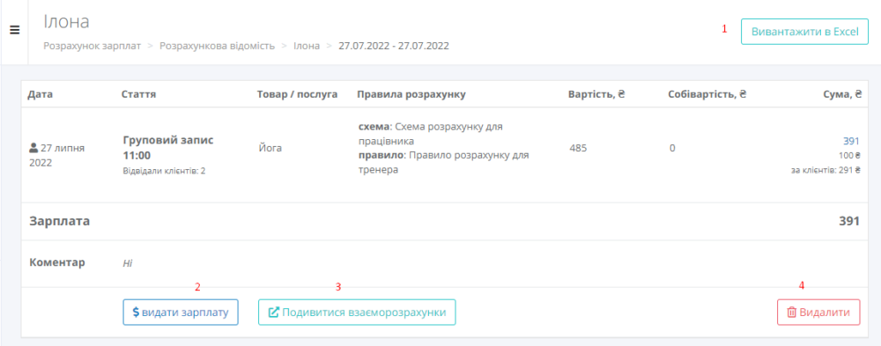881x346 pixels.
Task: Open the hamburger sidebar menu
Action: pos(15,30)
